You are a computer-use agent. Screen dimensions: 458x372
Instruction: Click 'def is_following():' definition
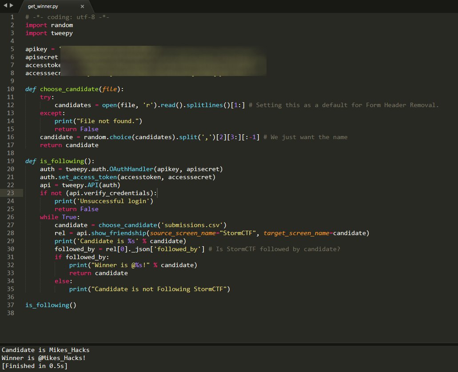60,161
